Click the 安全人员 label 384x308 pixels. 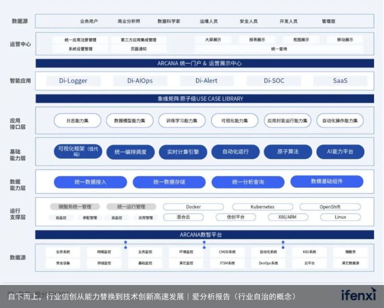(249, 21)
